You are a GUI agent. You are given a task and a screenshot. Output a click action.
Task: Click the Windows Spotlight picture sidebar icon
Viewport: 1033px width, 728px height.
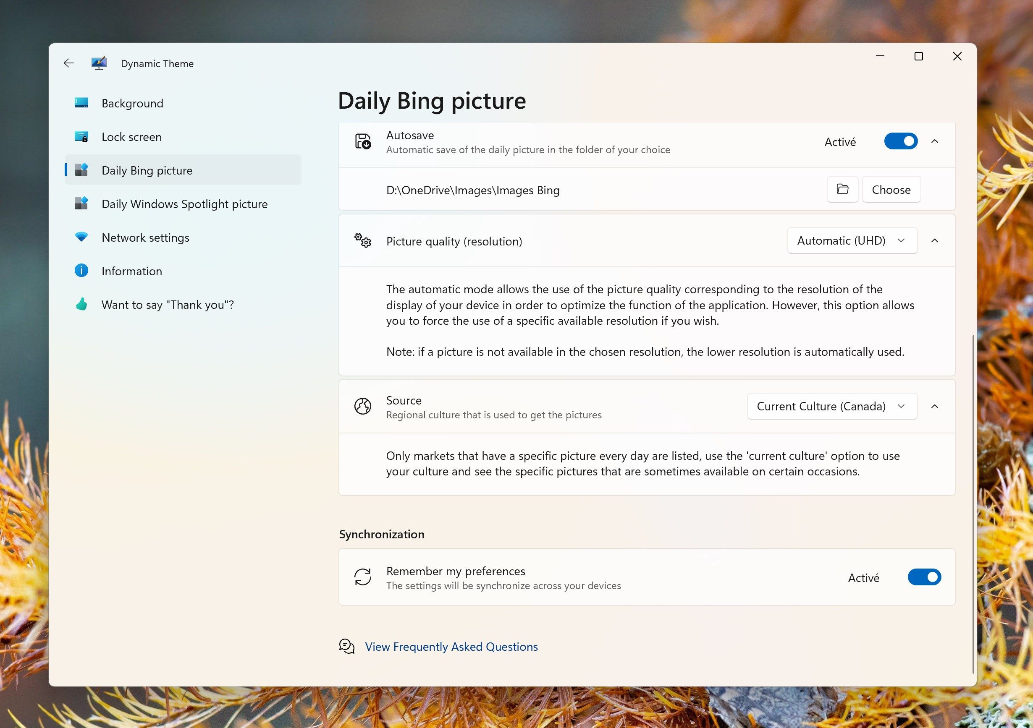81,204
